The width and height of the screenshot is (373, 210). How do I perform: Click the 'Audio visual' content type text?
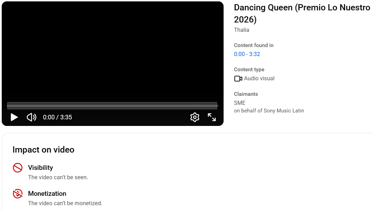click(x=259, y=79)
